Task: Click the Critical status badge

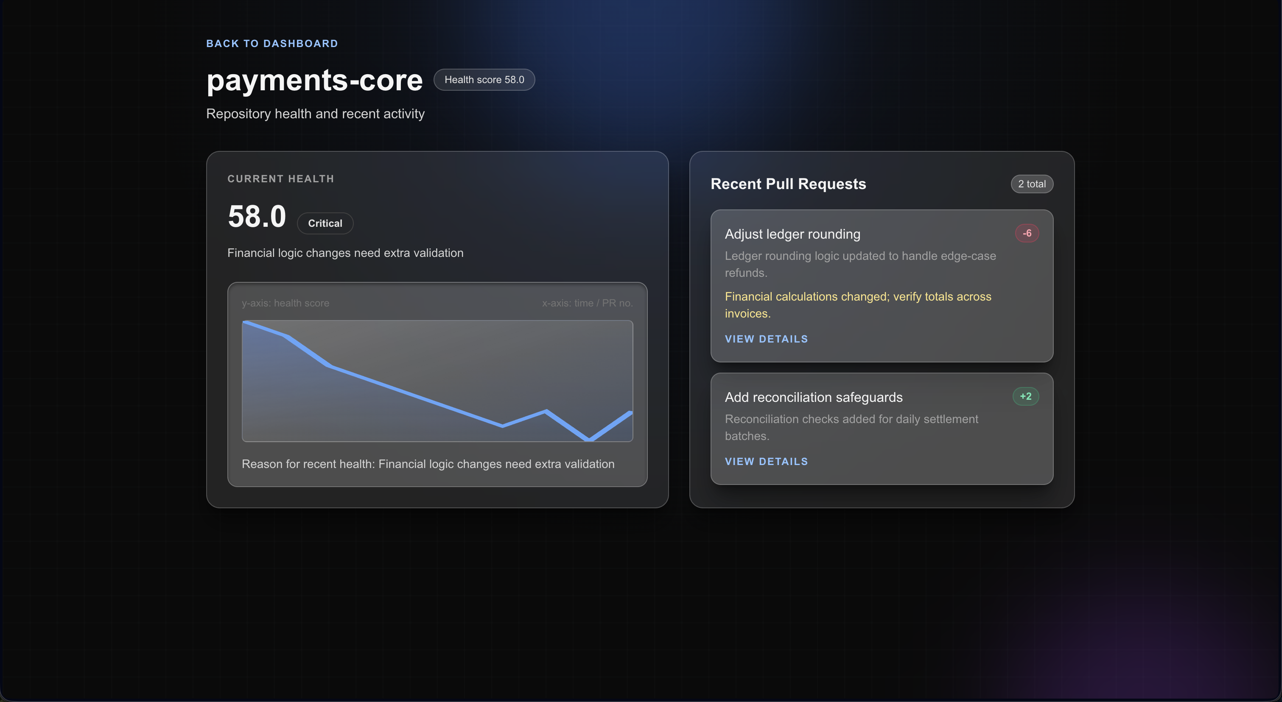Action: [325, 223]
